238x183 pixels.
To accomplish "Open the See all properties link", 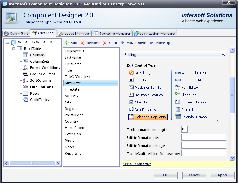I will 137,164.
